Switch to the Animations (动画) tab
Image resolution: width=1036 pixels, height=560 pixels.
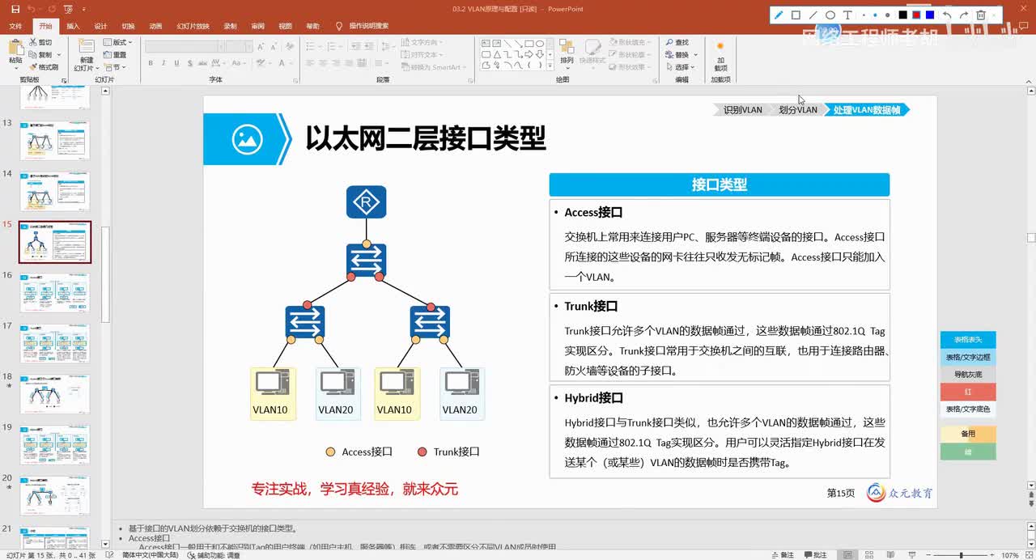point(155,26)
